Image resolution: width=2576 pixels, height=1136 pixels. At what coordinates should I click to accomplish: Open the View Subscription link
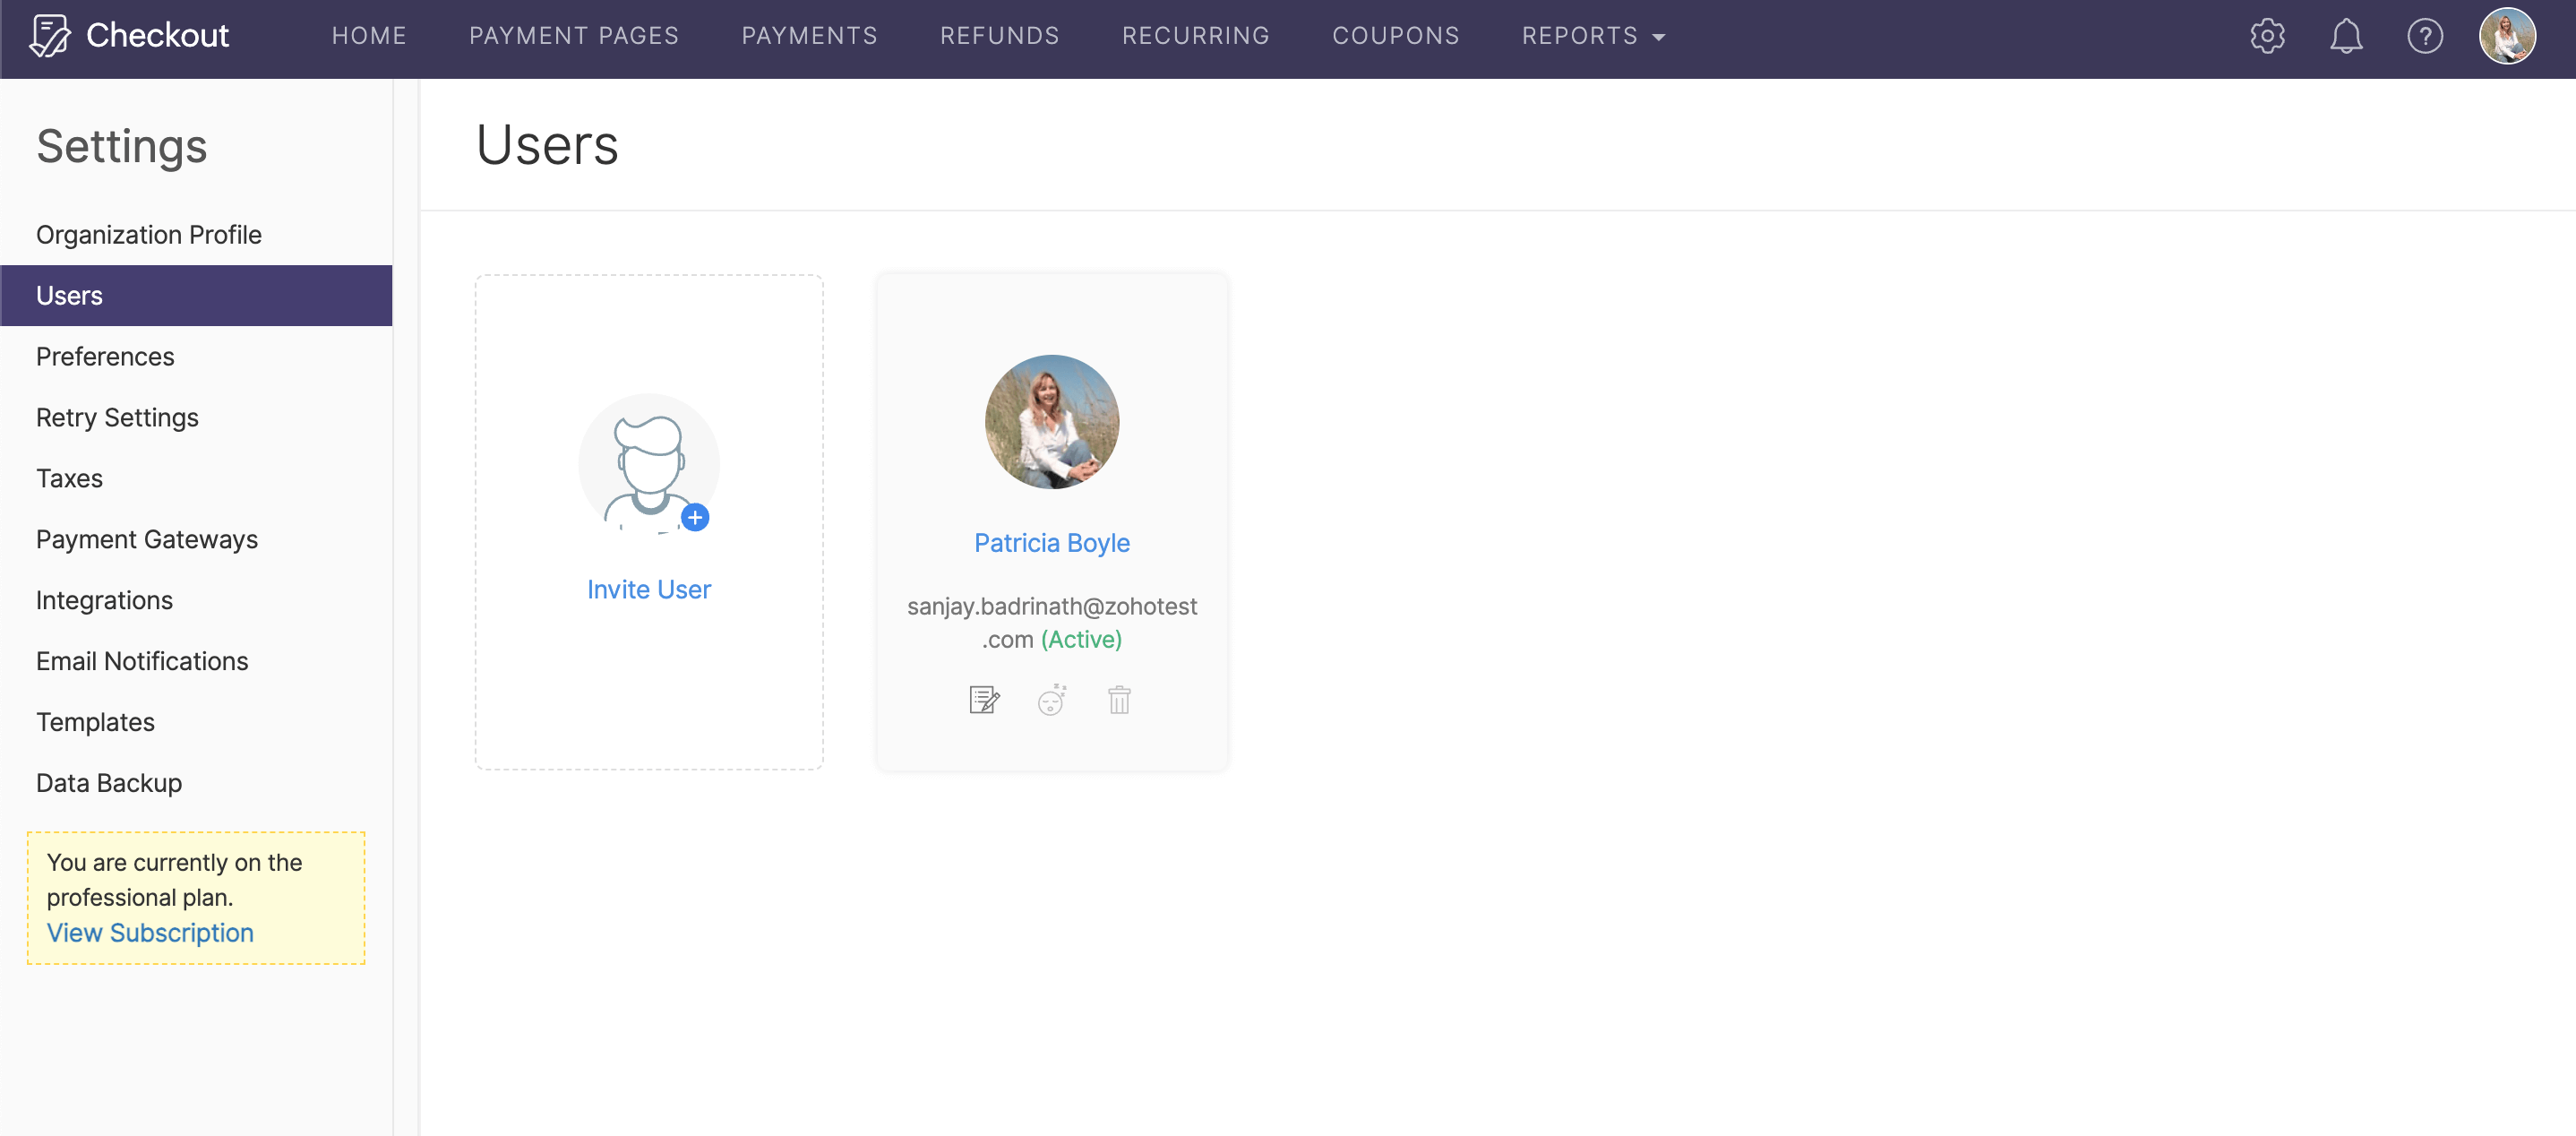tap(150, 932)
